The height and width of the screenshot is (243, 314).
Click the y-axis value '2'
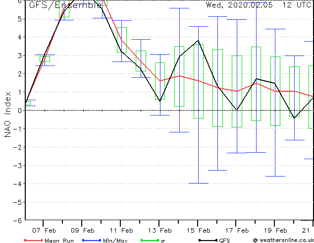19,74
